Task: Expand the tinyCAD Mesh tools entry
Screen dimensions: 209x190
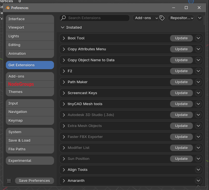Action: coord(64,104)
